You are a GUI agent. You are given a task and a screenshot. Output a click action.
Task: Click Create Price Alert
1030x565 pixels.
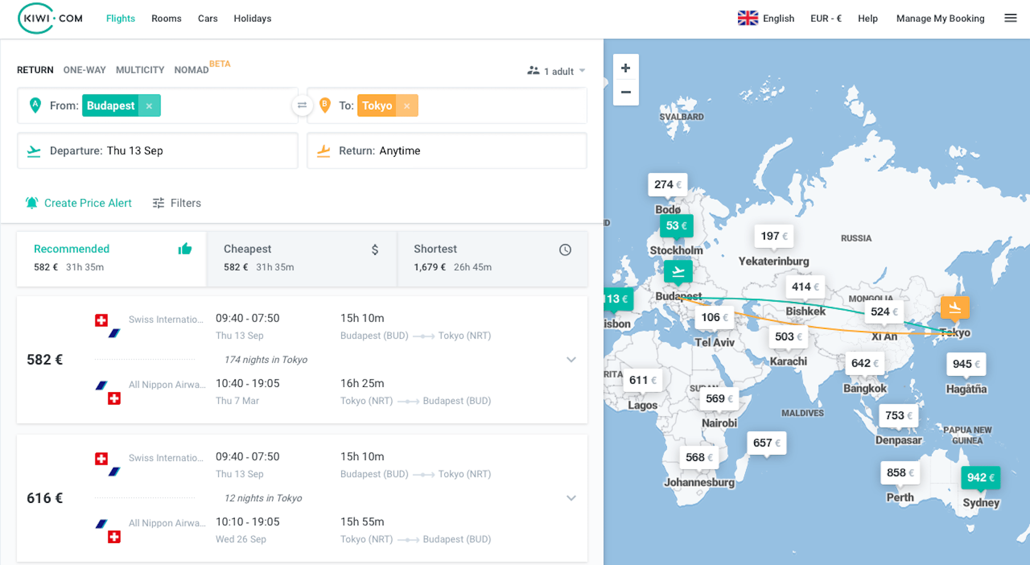[79, 203]
